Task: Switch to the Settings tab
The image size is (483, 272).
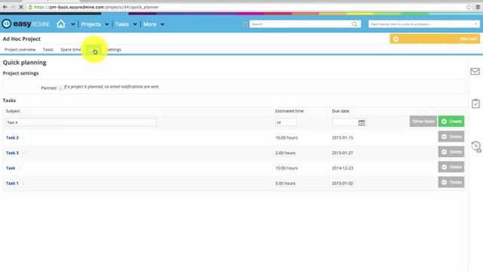Action: pyautogui.click(x=114, y=50)
